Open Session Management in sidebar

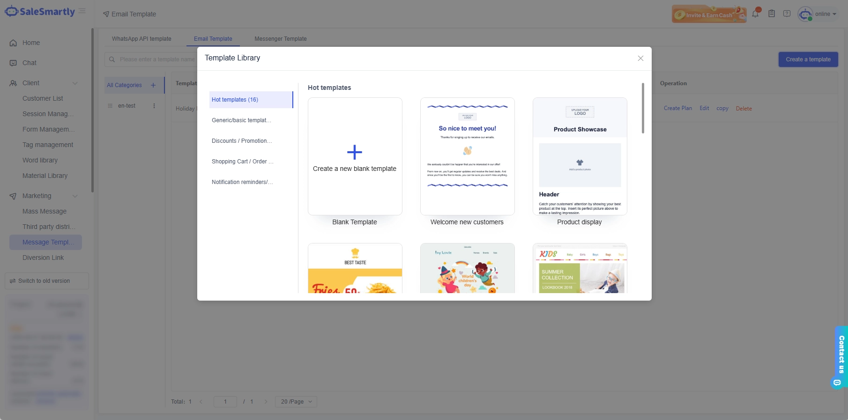(48, 114)
